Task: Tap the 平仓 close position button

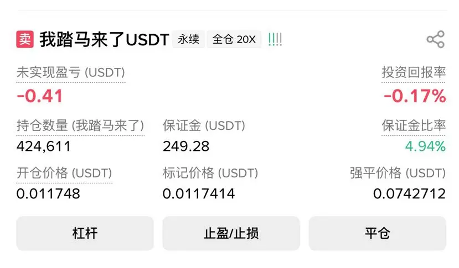Action: (x=377, y=233)
